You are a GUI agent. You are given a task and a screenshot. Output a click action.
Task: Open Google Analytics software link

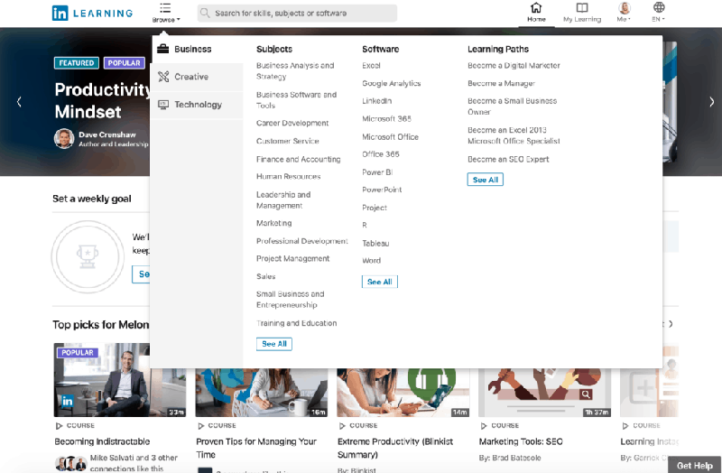point(392,83)
